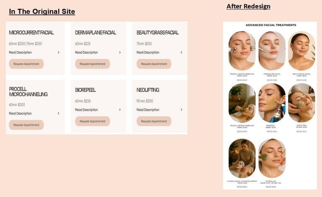Click Book Now under Biorepeel photo

[272, 131]
